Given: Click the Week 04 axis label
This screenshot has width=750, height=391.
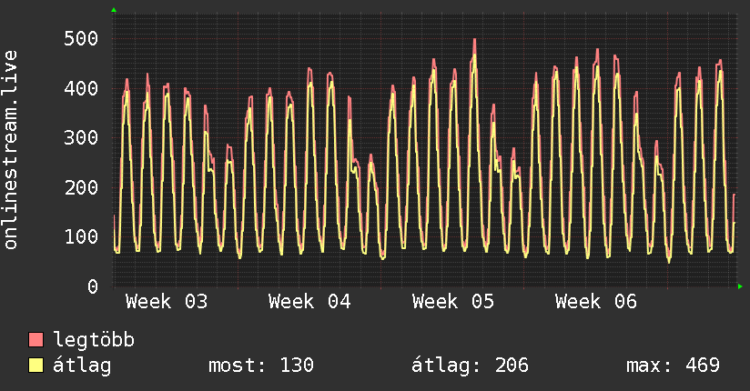Looking at the screenshot, I should click(x=309, y=302).
